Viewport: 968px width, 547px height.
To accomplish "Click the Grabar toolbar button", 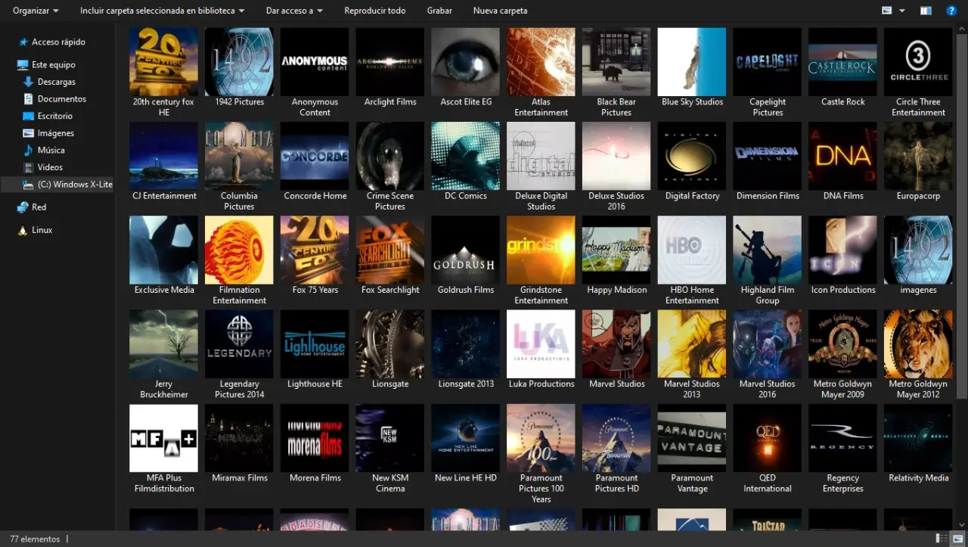I will point(439,11).
